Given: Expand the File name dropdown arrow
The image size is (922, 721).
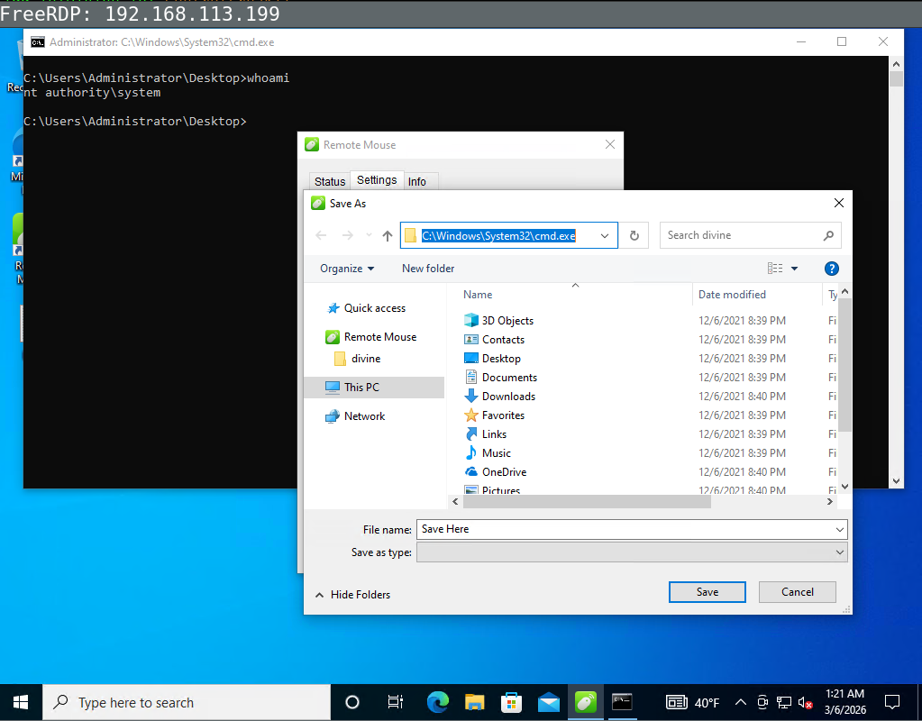Looking at the screenshot, I should coord(839,529).
